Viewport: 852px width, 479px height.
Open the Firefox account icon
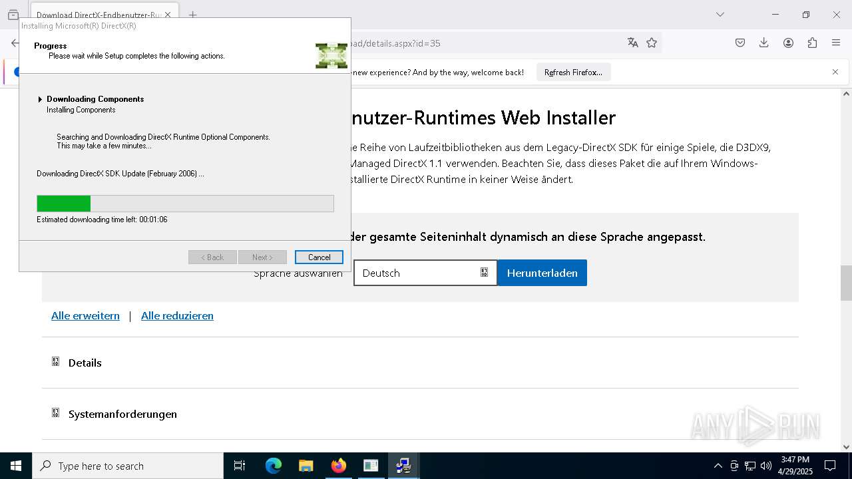tap(788, 43)
